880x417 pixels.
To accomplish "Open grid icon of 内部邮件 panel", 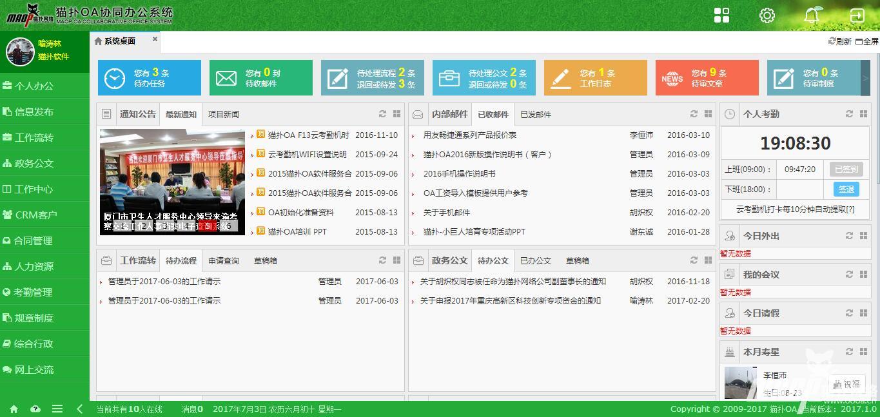I will coord(708,114).
